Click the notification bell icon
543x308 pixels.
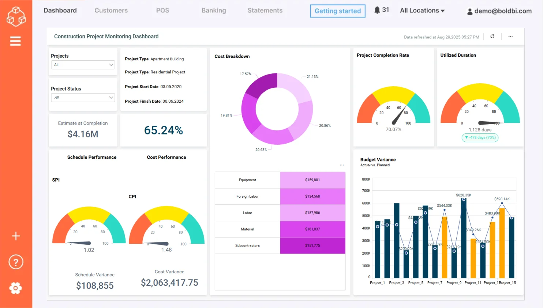[x=377, y=10]
